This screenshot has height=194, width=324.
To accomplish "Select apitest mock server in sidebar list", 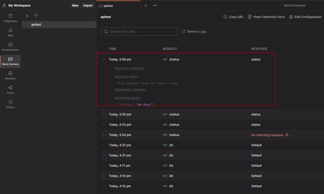I will coord(59,25).
